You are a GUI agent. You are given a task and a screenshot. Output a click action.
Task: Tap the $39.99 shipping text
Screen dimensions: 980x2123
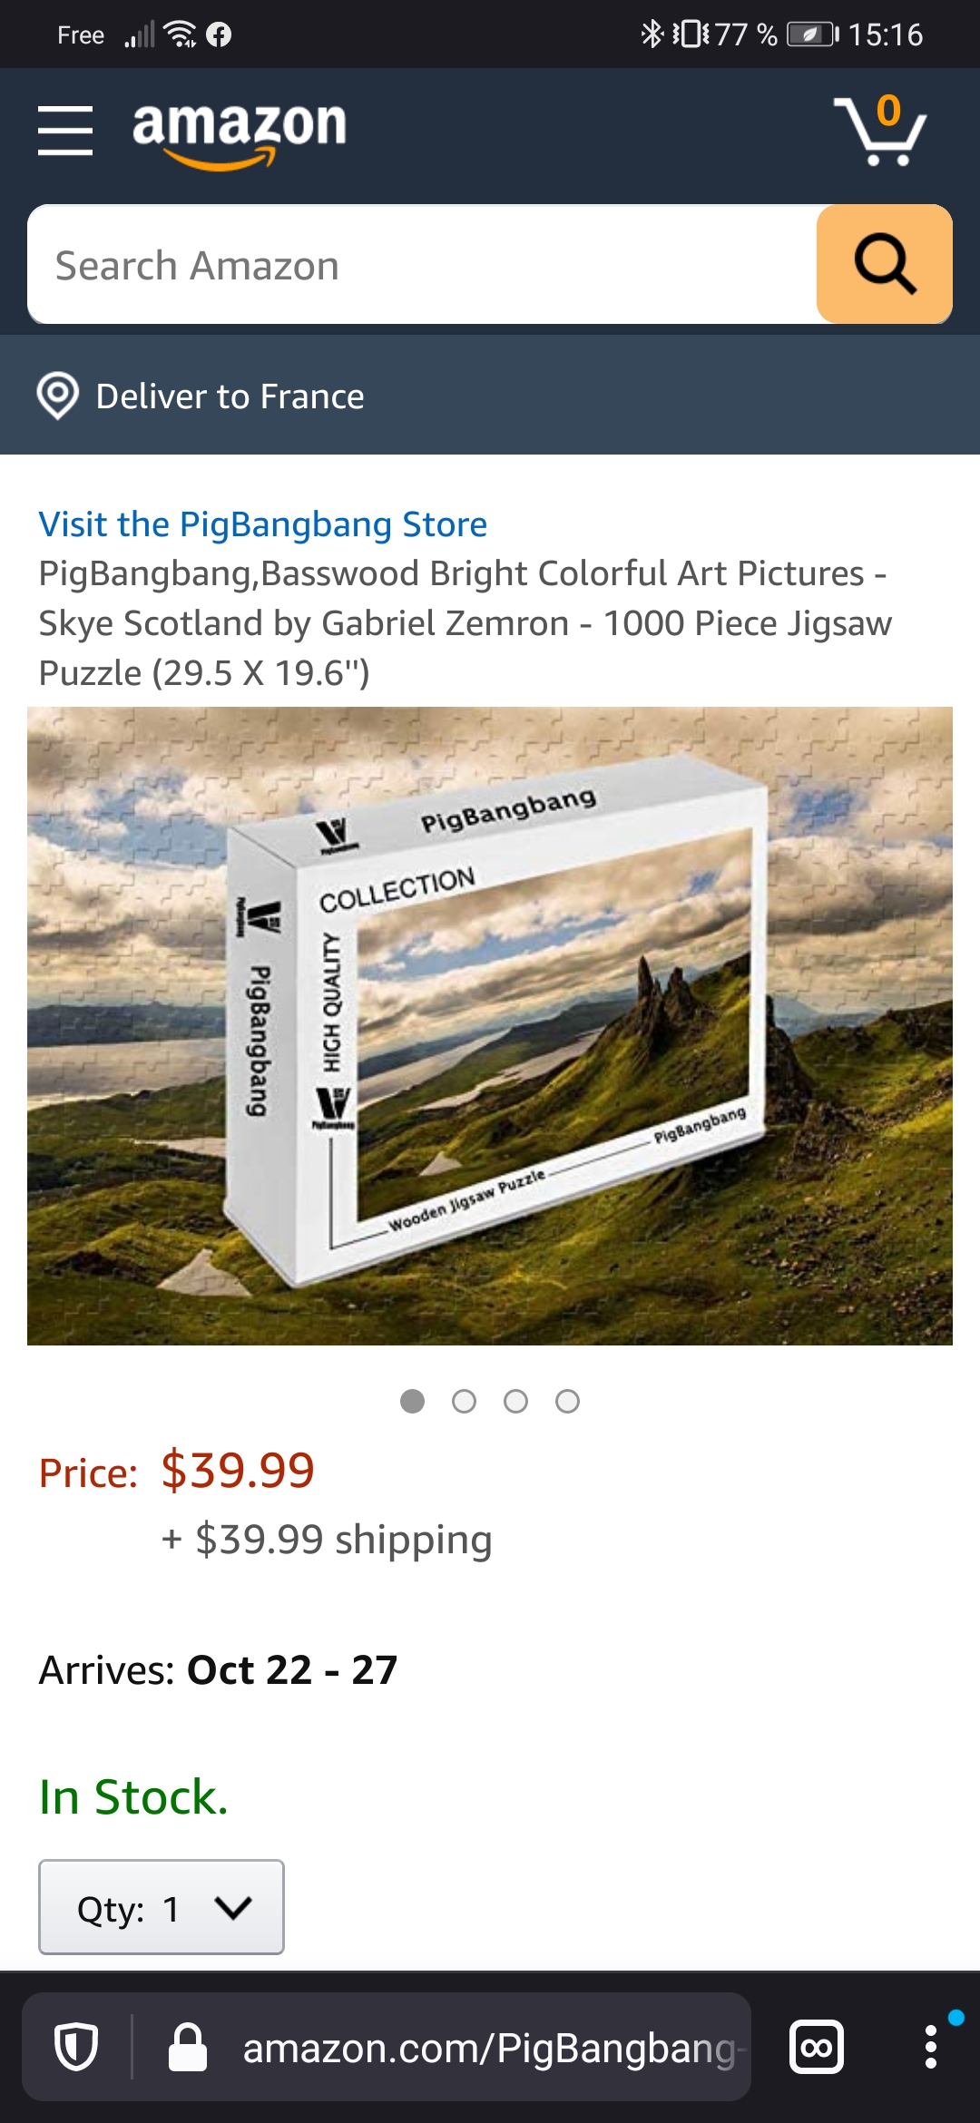point(328,1540)
